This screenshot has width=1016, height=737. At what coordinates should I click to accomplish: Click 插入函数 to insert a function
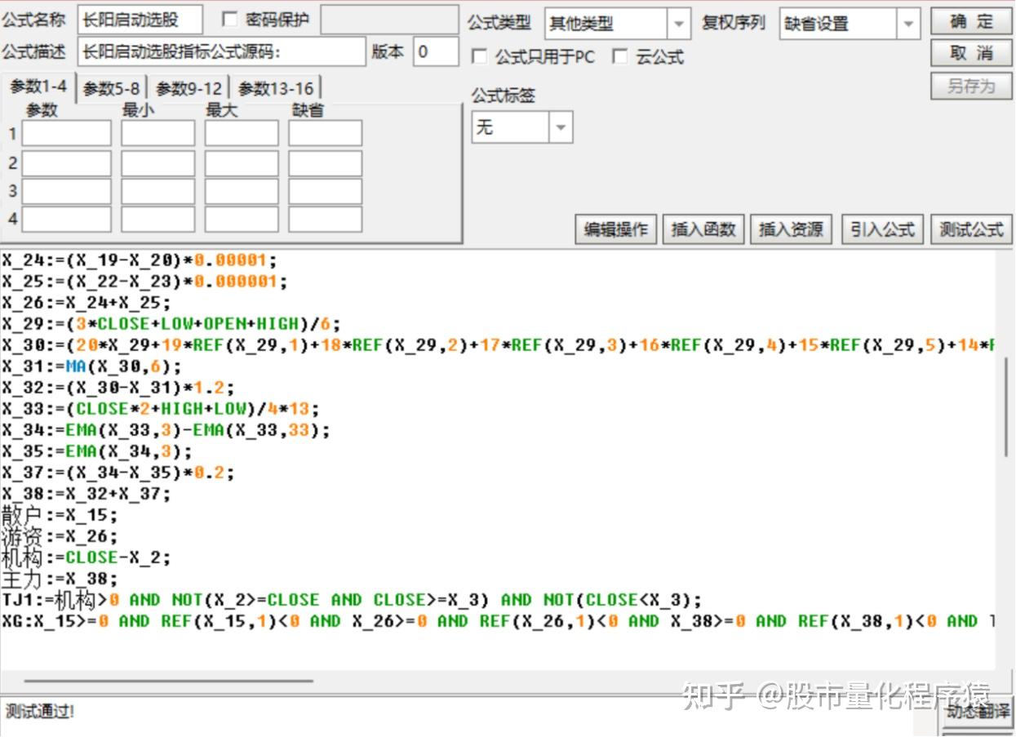tap(703, 229)
